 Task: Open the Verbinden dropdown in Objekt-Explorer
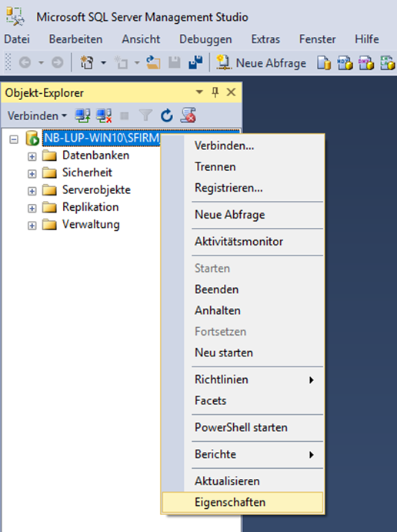tap(37, 115)
